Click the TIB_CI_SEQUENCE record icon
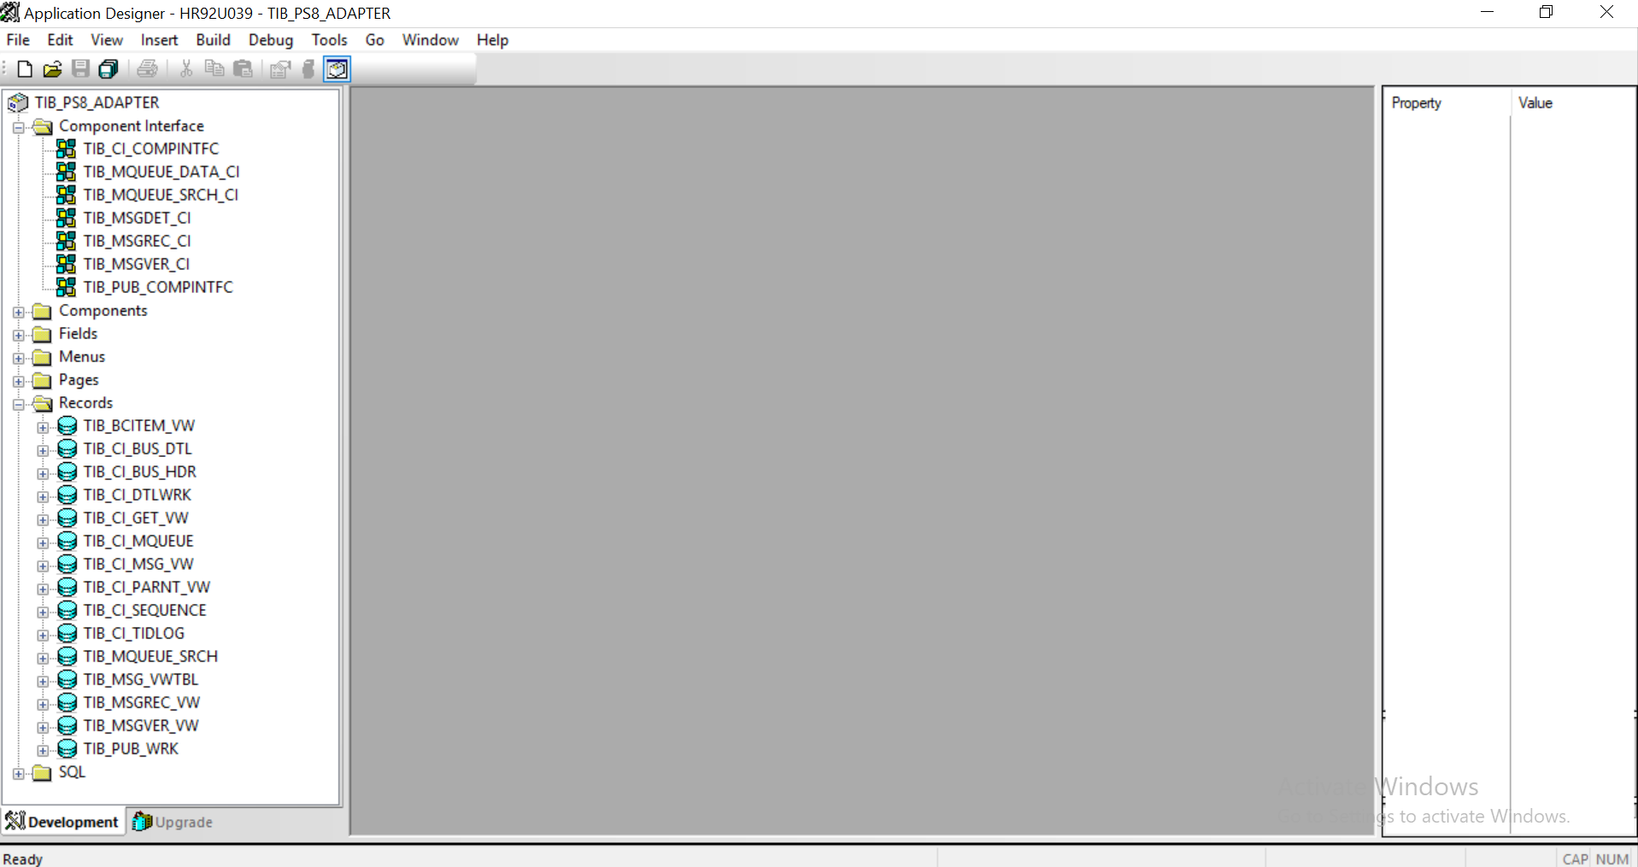The image size is (1638, 867). (x=67, y=610)
